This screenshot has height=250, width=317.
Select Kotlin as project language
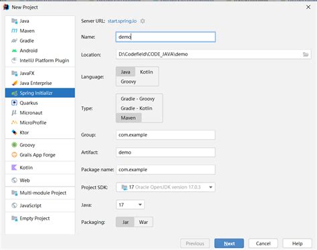(x=146, y=72)
